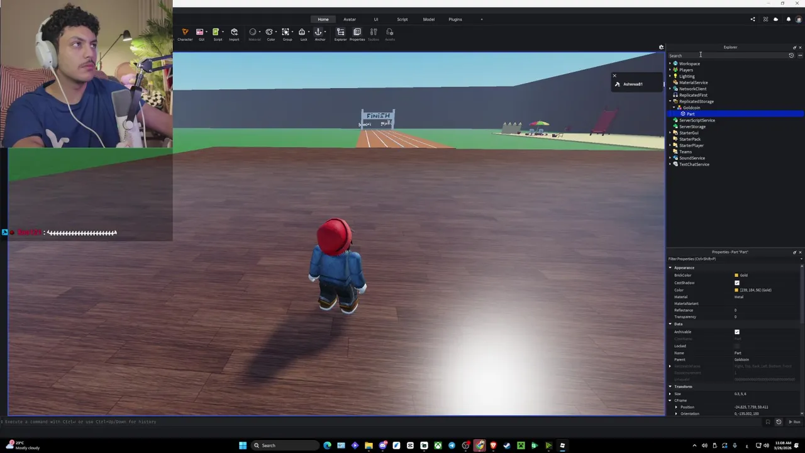Switch to the UI tab
The image size is (805, 453).
click(x=376, y=20)
